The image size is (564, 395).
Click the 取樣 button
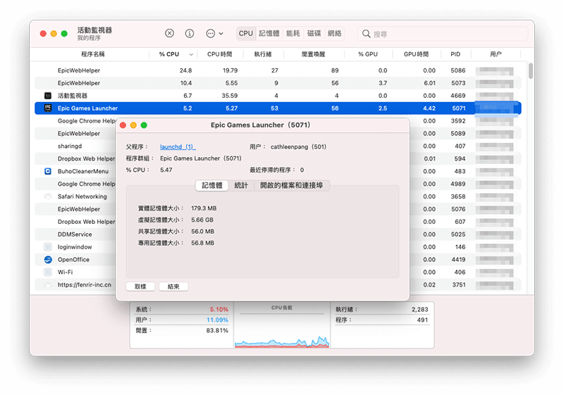point(140,287)
